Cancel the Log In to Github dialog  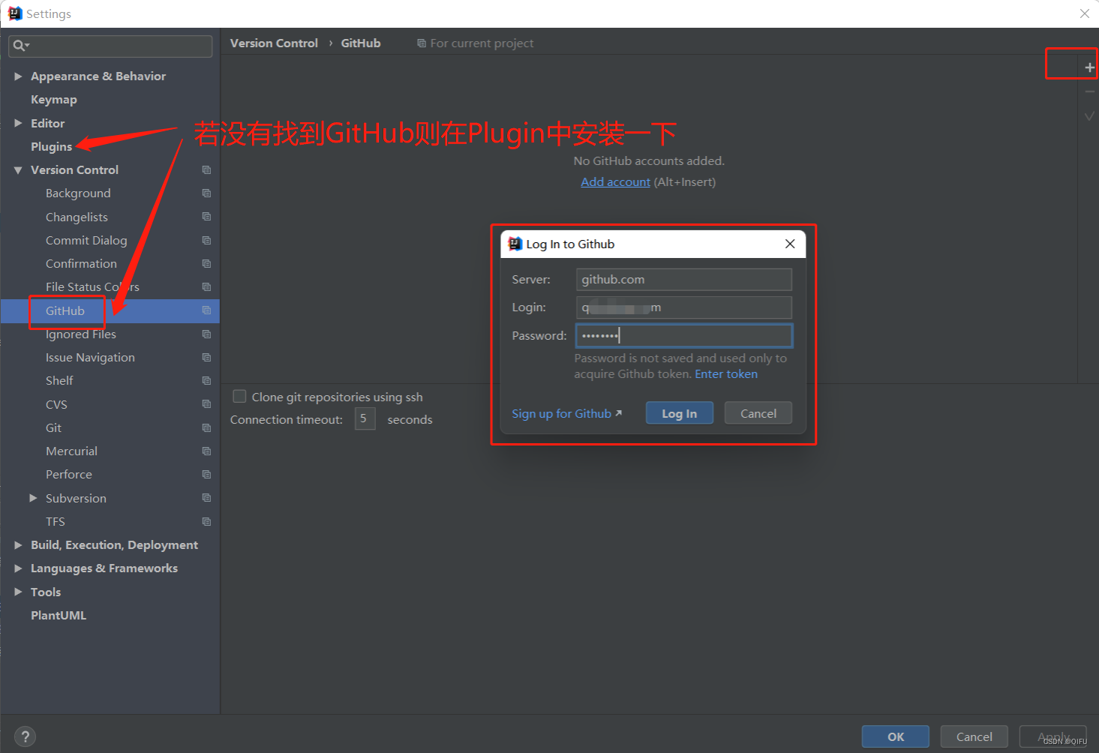point(758,413)
